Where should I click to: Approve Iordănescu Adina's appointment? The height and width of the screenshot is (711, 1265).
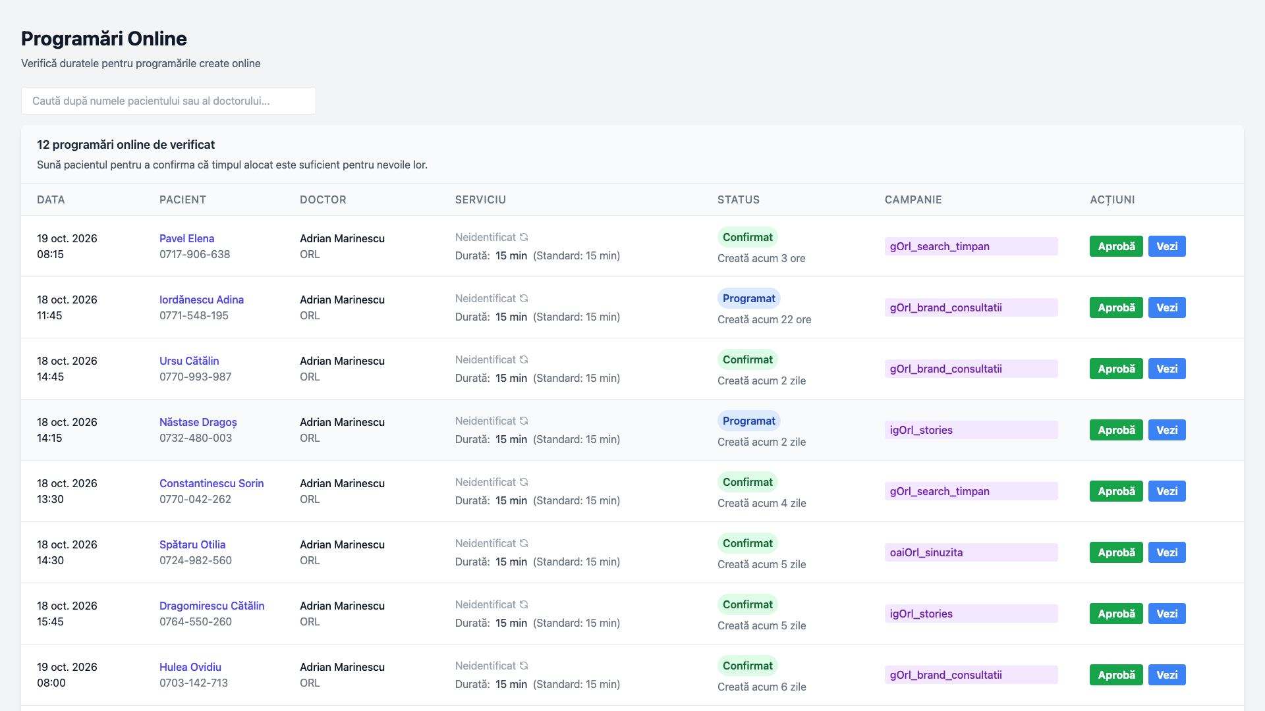click(1116, 307)
